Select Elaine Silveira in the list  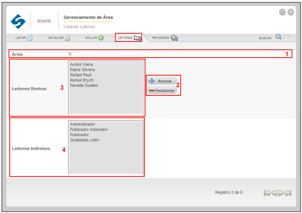[x=82, y=70]
